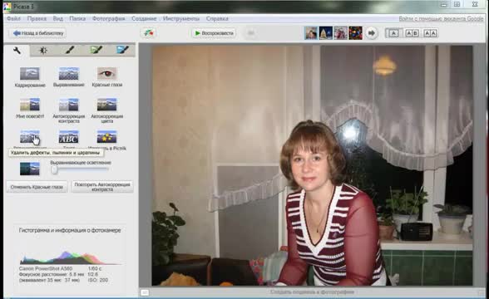Click the histogram and camera info heading
This screenshot has height=299, width=489.
click(70, 230)
